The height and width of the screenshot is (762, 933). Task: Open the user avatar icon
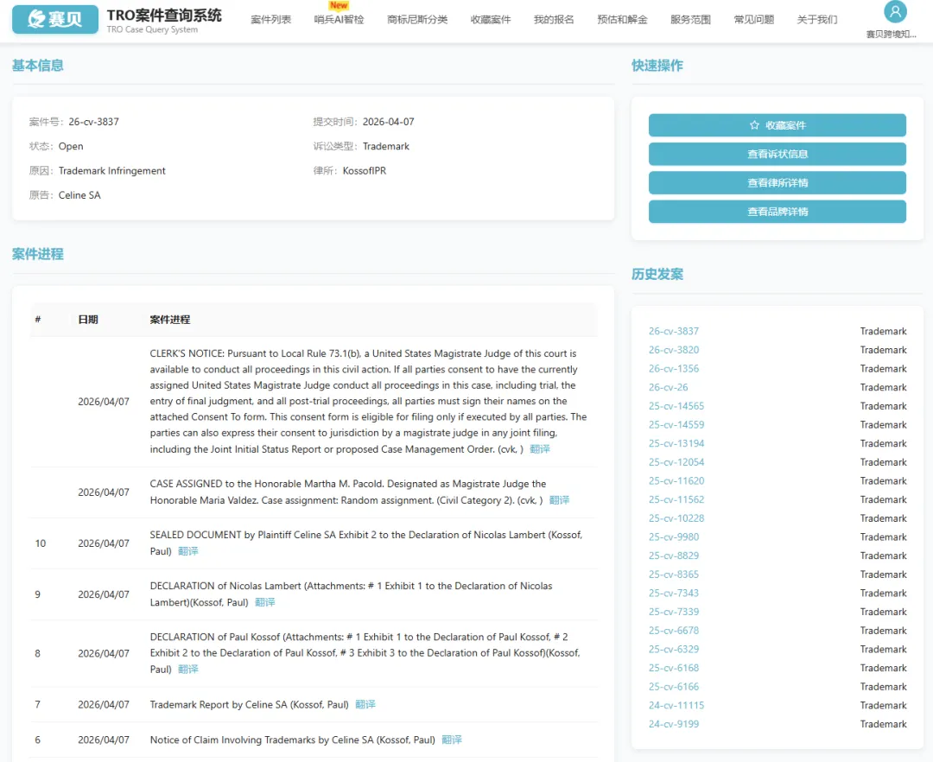coord(895,11)
